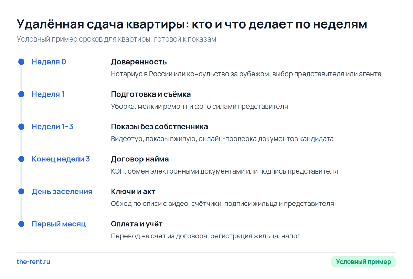Click the timeline dot for Недели 1–3

(x=21, y=127)
